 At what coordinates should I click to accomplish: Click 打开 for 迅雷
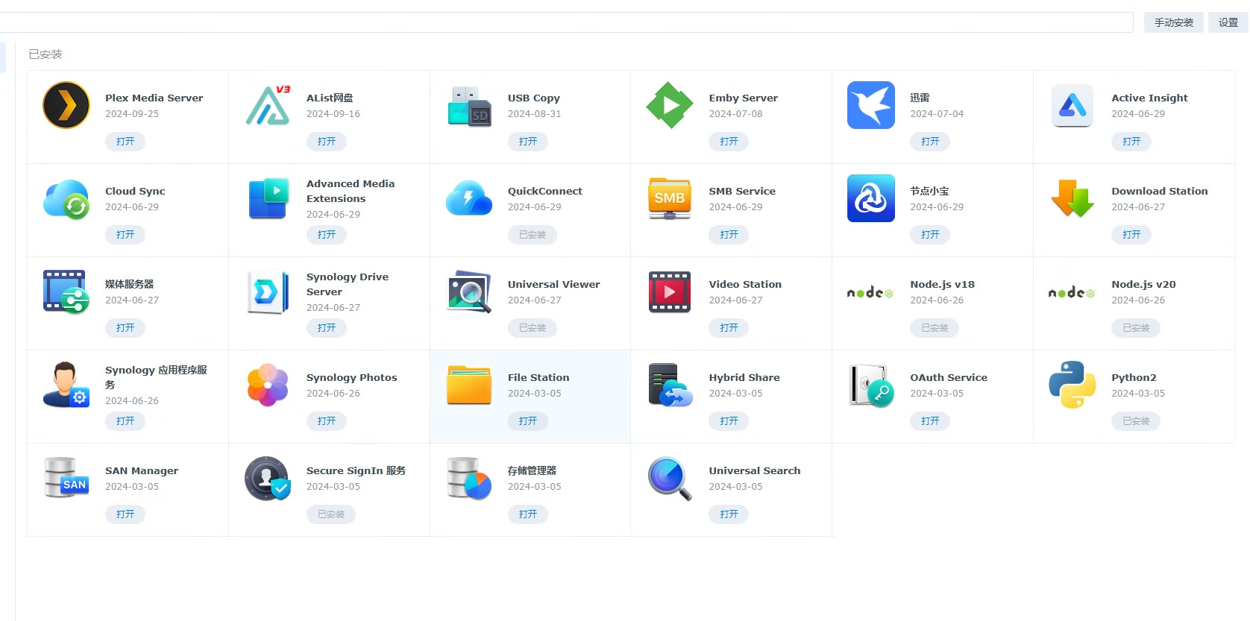(930, 141)
